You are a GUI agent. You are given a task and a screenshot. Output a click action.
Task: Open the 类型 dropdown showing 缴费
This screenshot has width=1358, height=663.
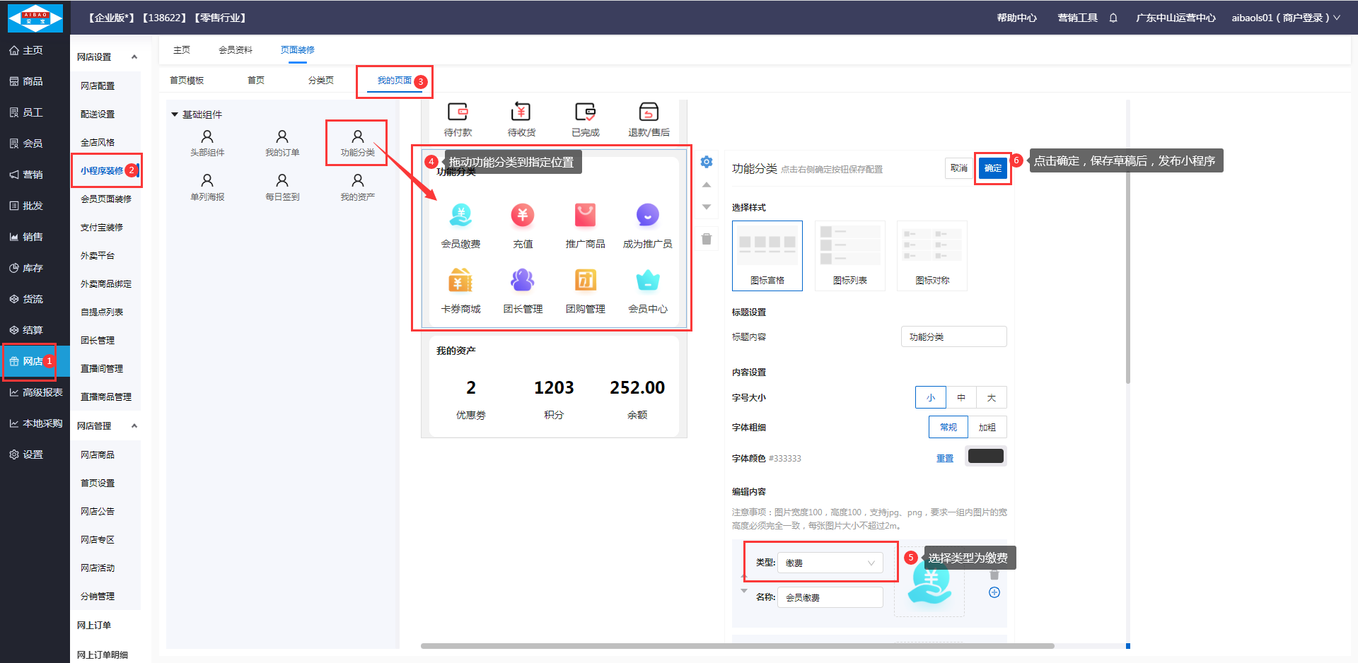[x=830, y=563]
